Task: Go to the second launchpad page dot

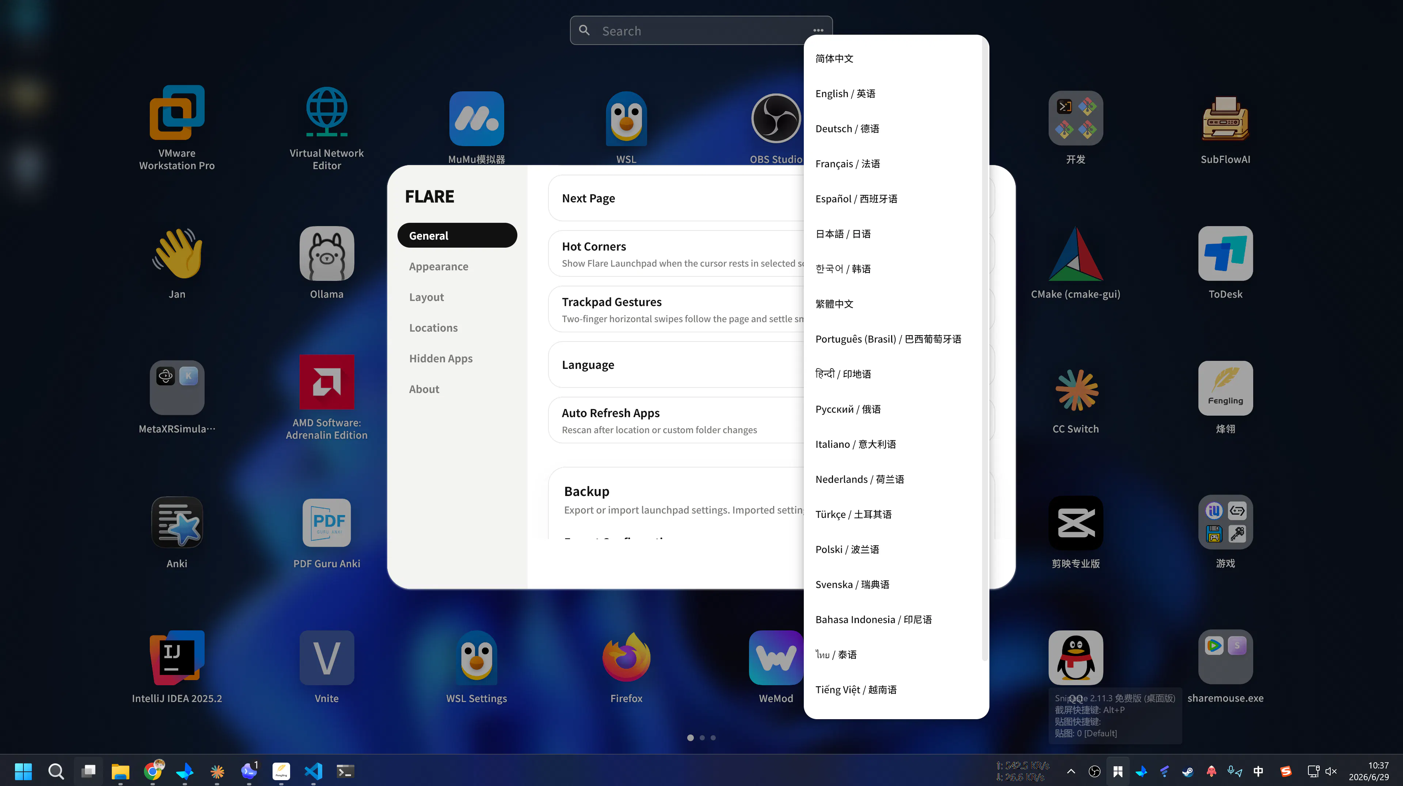Action: pyautogui.click(x=702, y=738)
